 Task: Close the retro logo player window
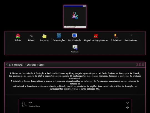coord(85,6)
